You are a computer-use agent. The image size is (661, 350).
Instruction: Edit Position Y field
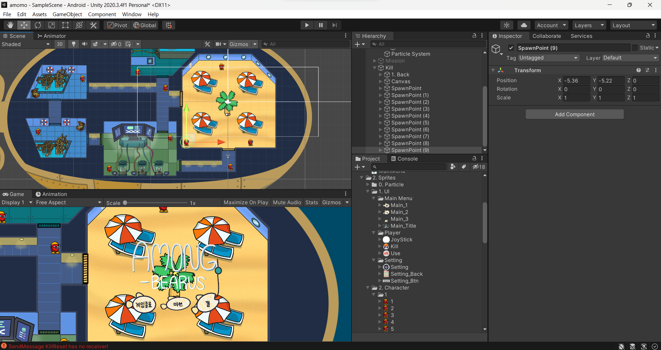611,80
